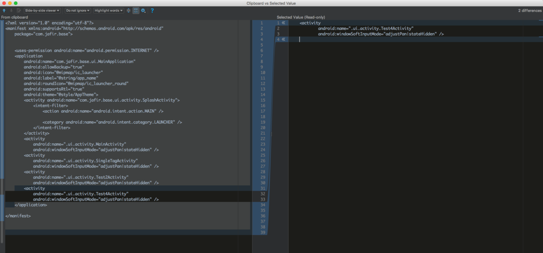This screenshot has width=543, height=253.
Task: Click the arrows on right-pane line 1
Action: (283, 23)
